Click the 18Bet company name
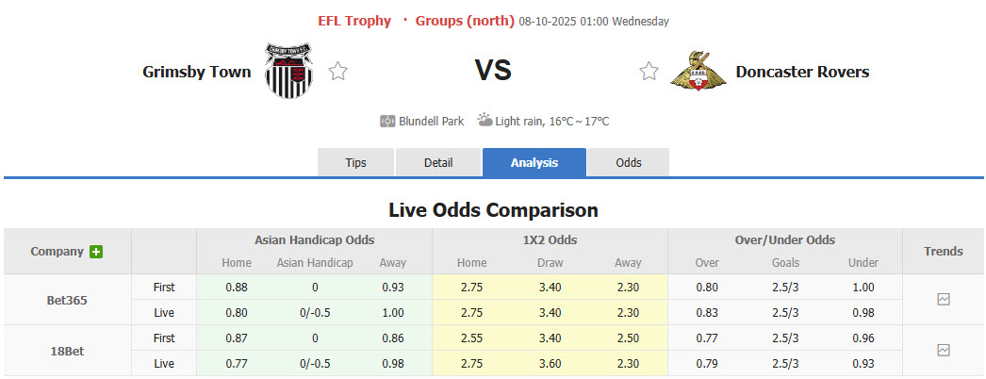Viewport: 986px width, 379px height. click(68, 351)
